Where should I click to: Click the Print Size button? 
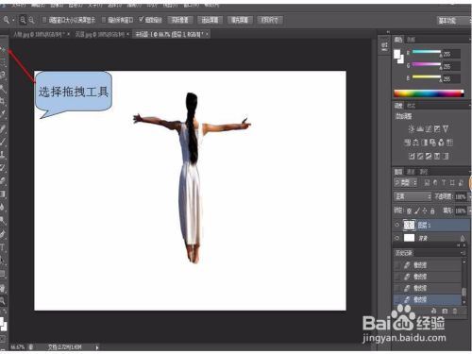(270, 20)
